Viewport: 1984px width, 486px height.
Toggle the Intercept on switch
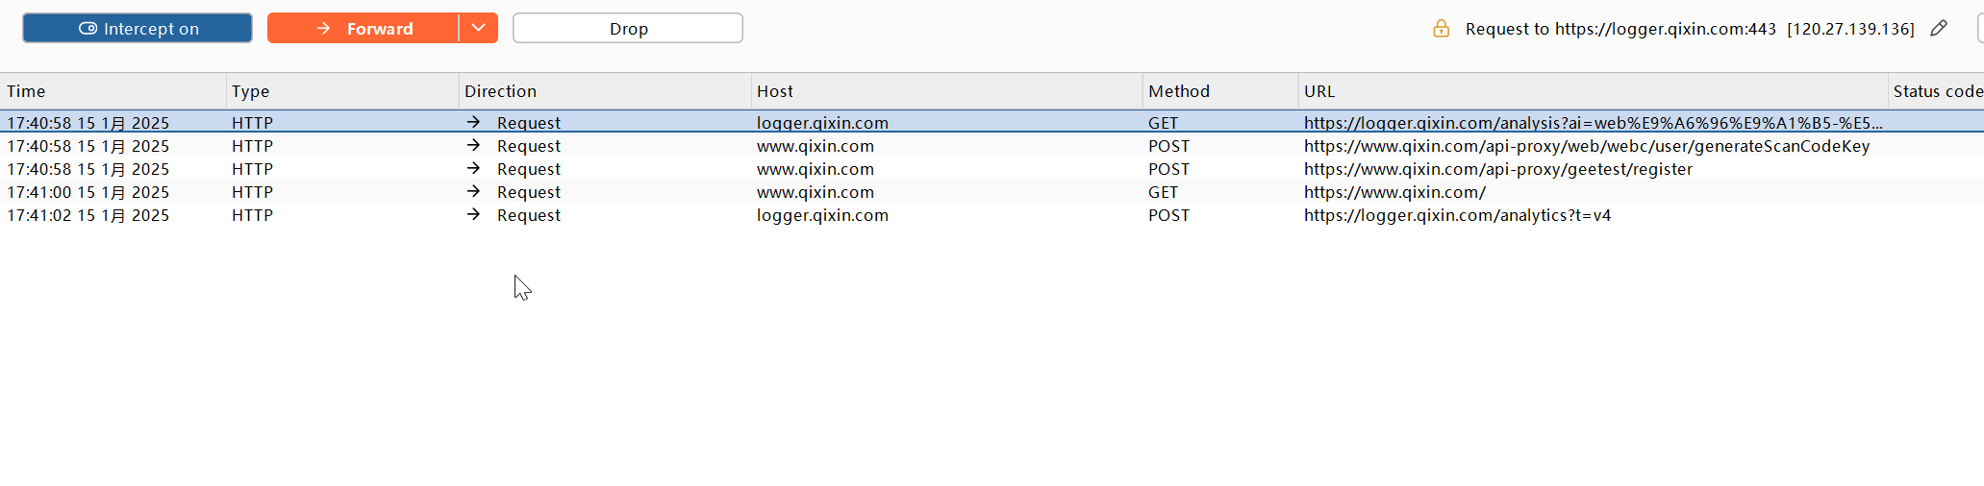tap(138, 29)
